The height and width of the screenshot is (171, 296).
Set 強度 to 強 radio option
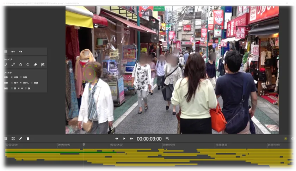click(x=26, y=88)
